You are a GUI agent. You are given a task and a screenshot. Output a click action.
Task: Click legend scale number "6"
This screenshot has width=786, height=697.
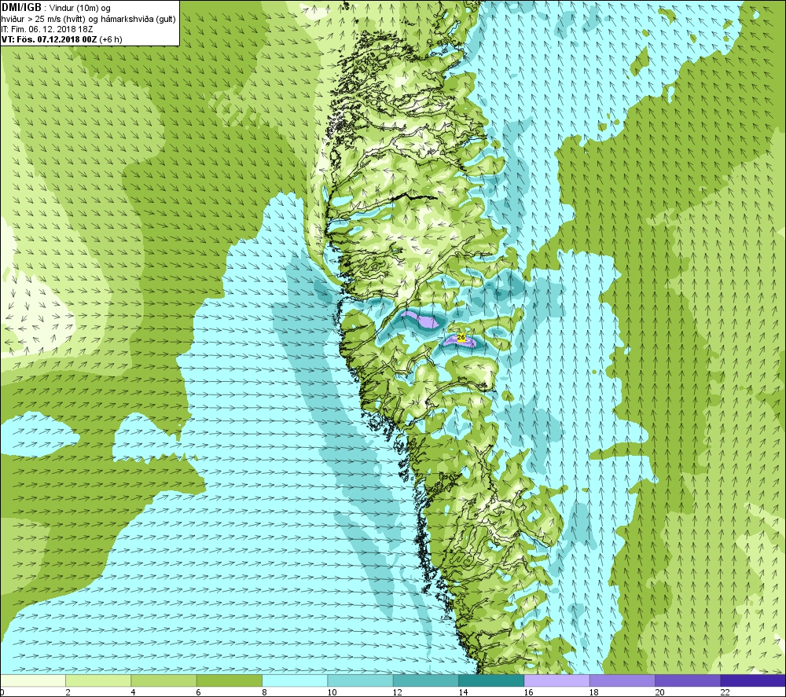pos(199,692)
